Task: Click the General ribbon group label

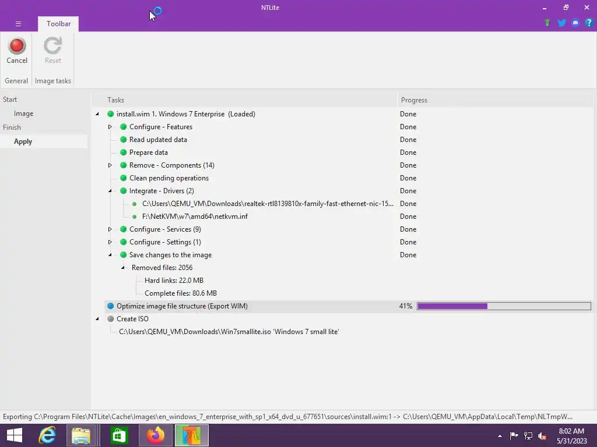Action: coord(16,81)
